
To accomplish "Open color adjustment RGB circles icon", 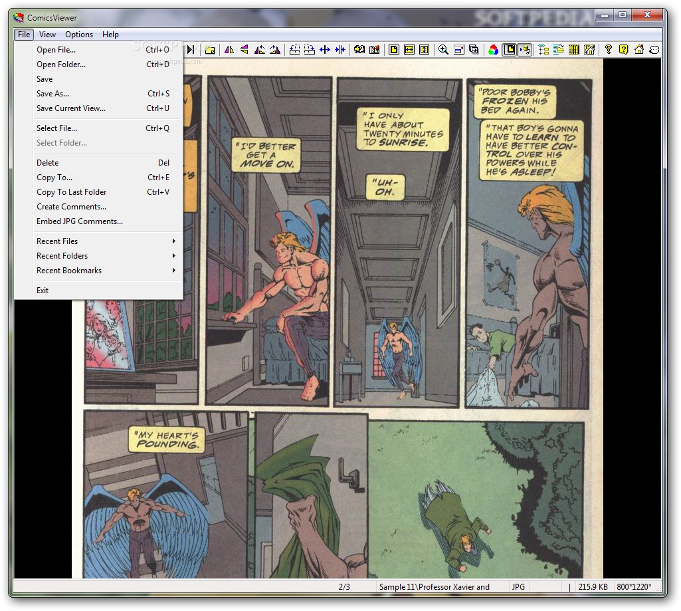I will point(494,50).
